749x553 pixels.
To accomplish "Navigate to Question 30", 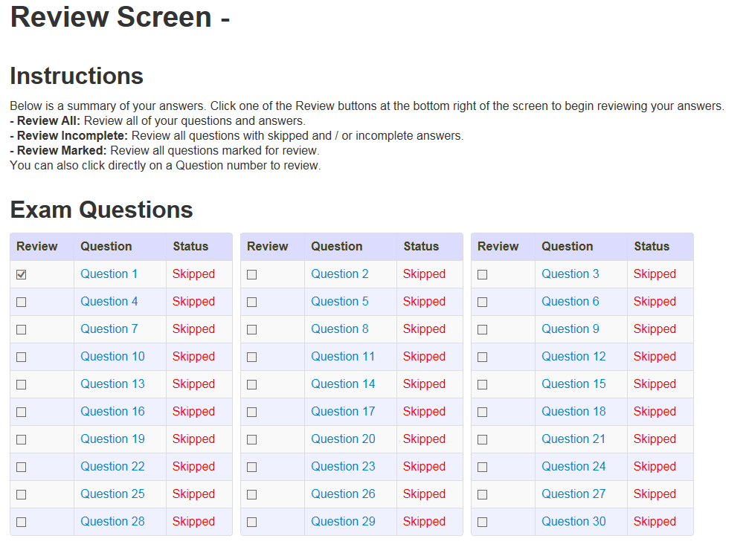I will click(x=573, y=522).
